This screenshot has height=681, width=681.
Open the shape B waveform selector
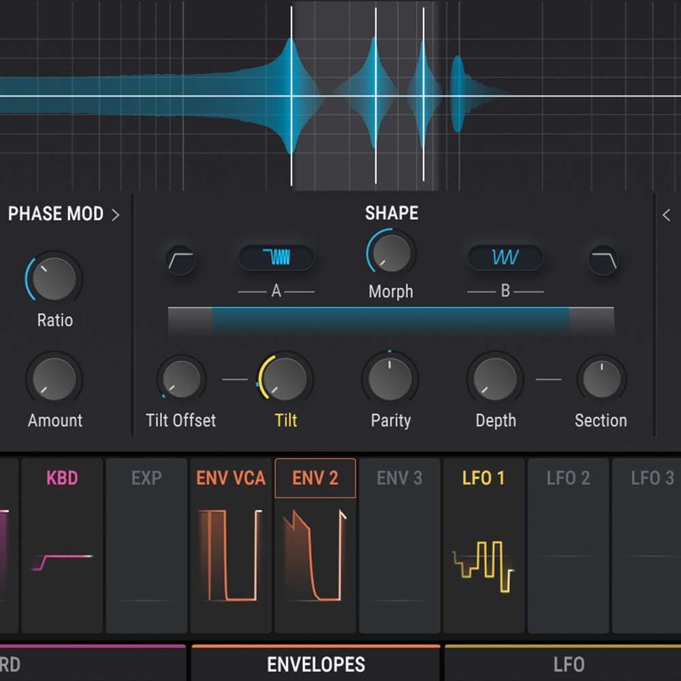505,257
